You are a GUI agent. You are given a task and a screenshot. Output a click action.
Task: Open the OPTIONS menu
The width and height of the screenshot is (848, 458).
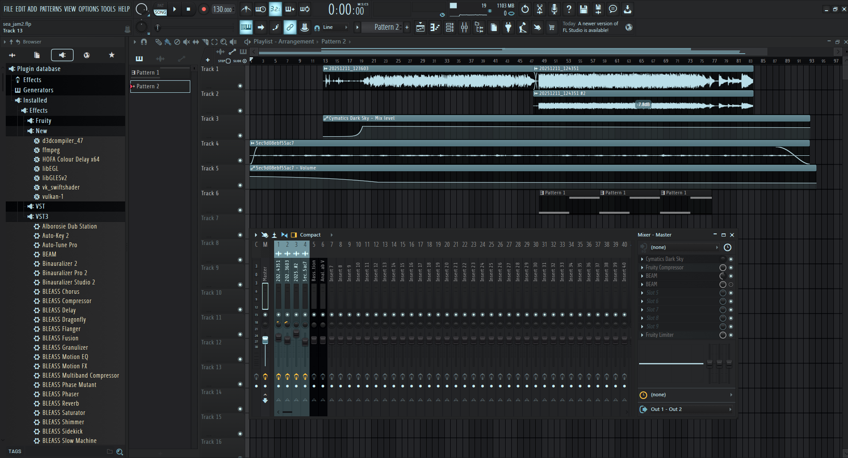coord(89,9)
